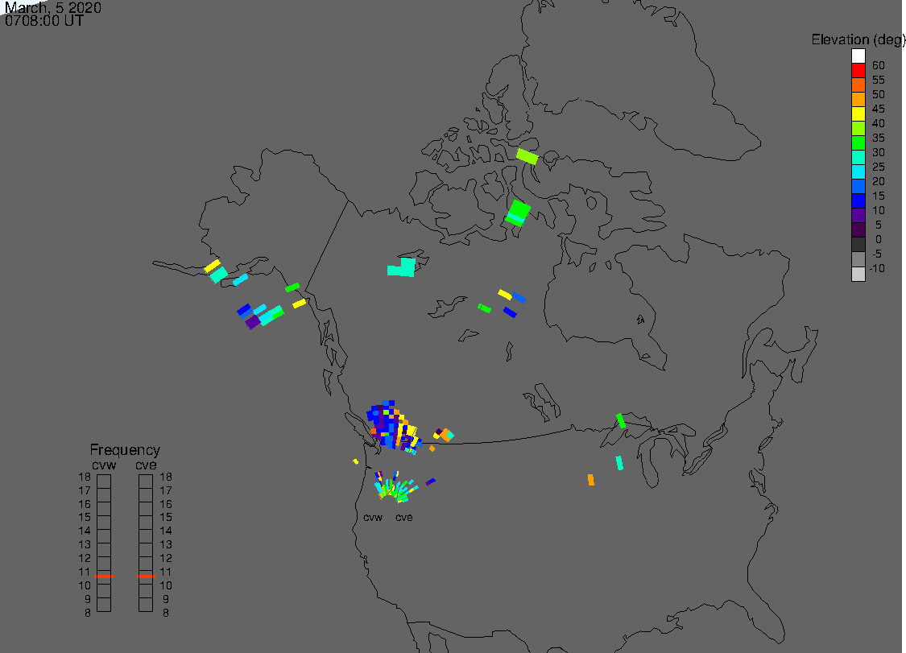Click the red frequency marker in cve bar
Screen dimensions: 906x653
pyautogui.click(x=147, y=577)
